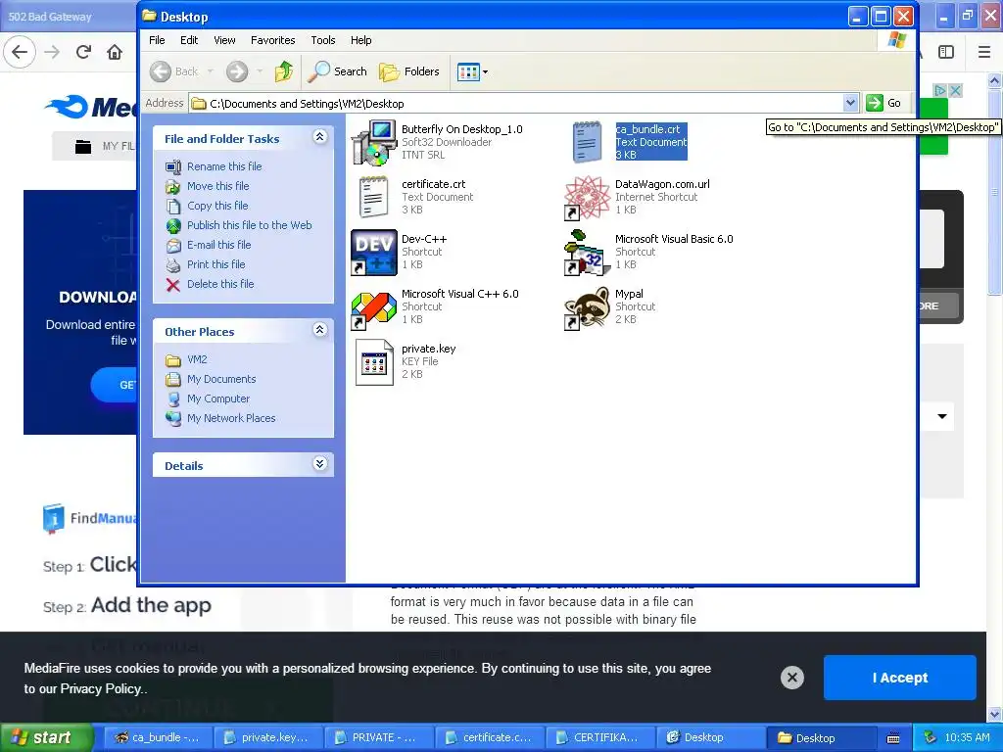Collapse the Other Places panel
The image size is (1003, 752).
tap(320, 330)
